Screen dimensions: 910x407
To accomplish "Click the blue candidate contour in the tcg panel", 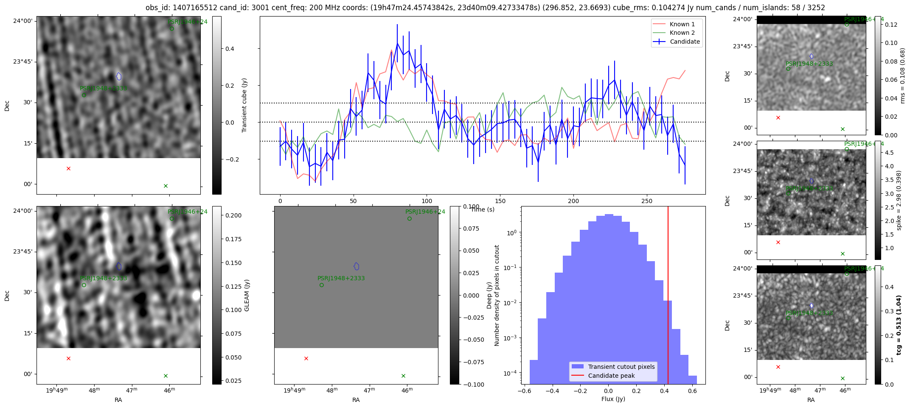I will pyautogui.click(x=812, y=305).
